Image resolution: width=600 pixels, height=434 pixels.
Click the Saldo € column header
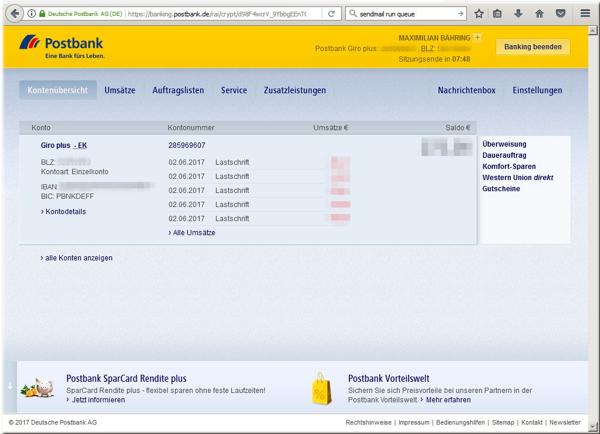coord(458,128)
